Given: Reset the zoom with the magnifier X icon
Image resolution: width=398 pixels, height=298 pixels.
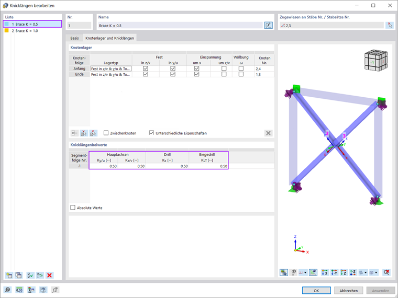Looking at the screenshot, I should (x=386, y=272).
